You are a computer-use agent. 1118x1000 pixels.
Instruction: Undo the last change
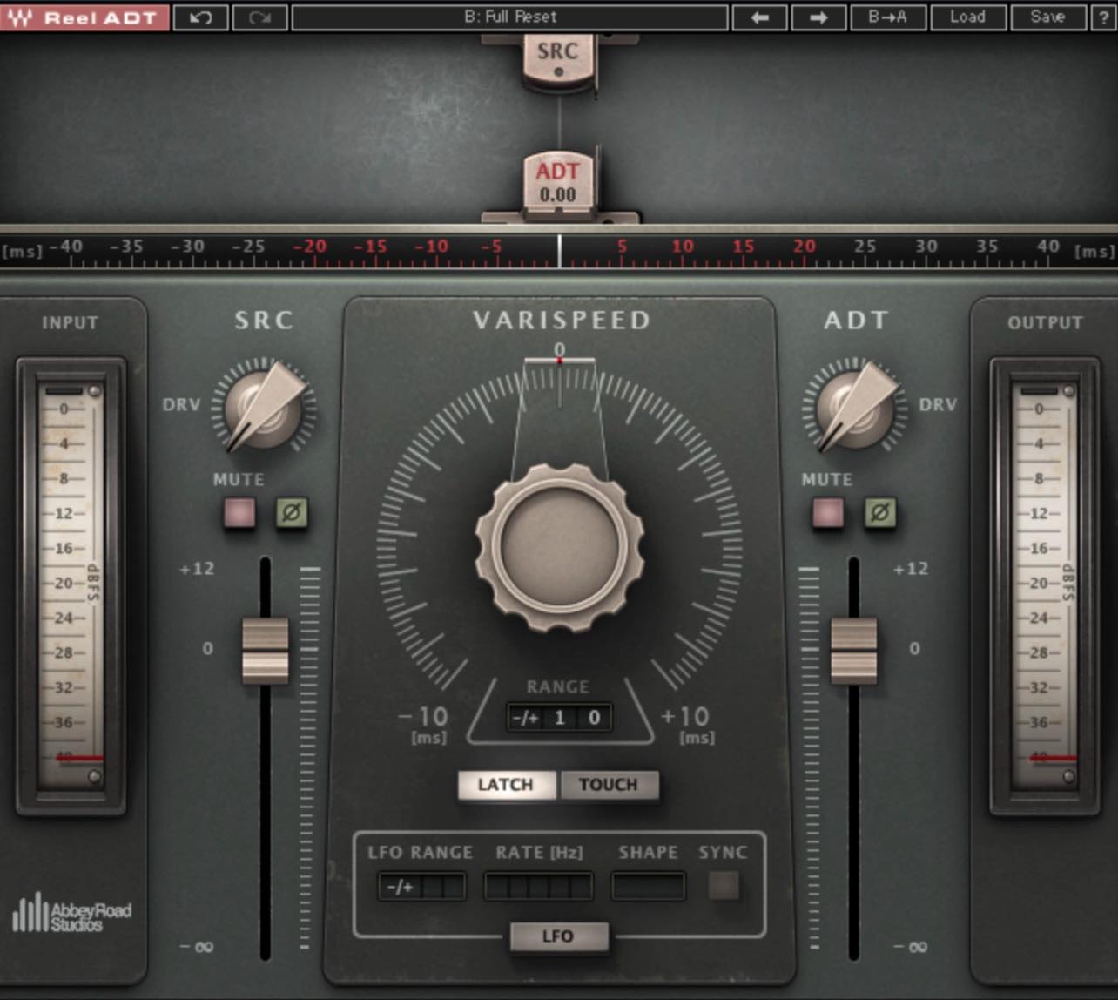(201, 17)
